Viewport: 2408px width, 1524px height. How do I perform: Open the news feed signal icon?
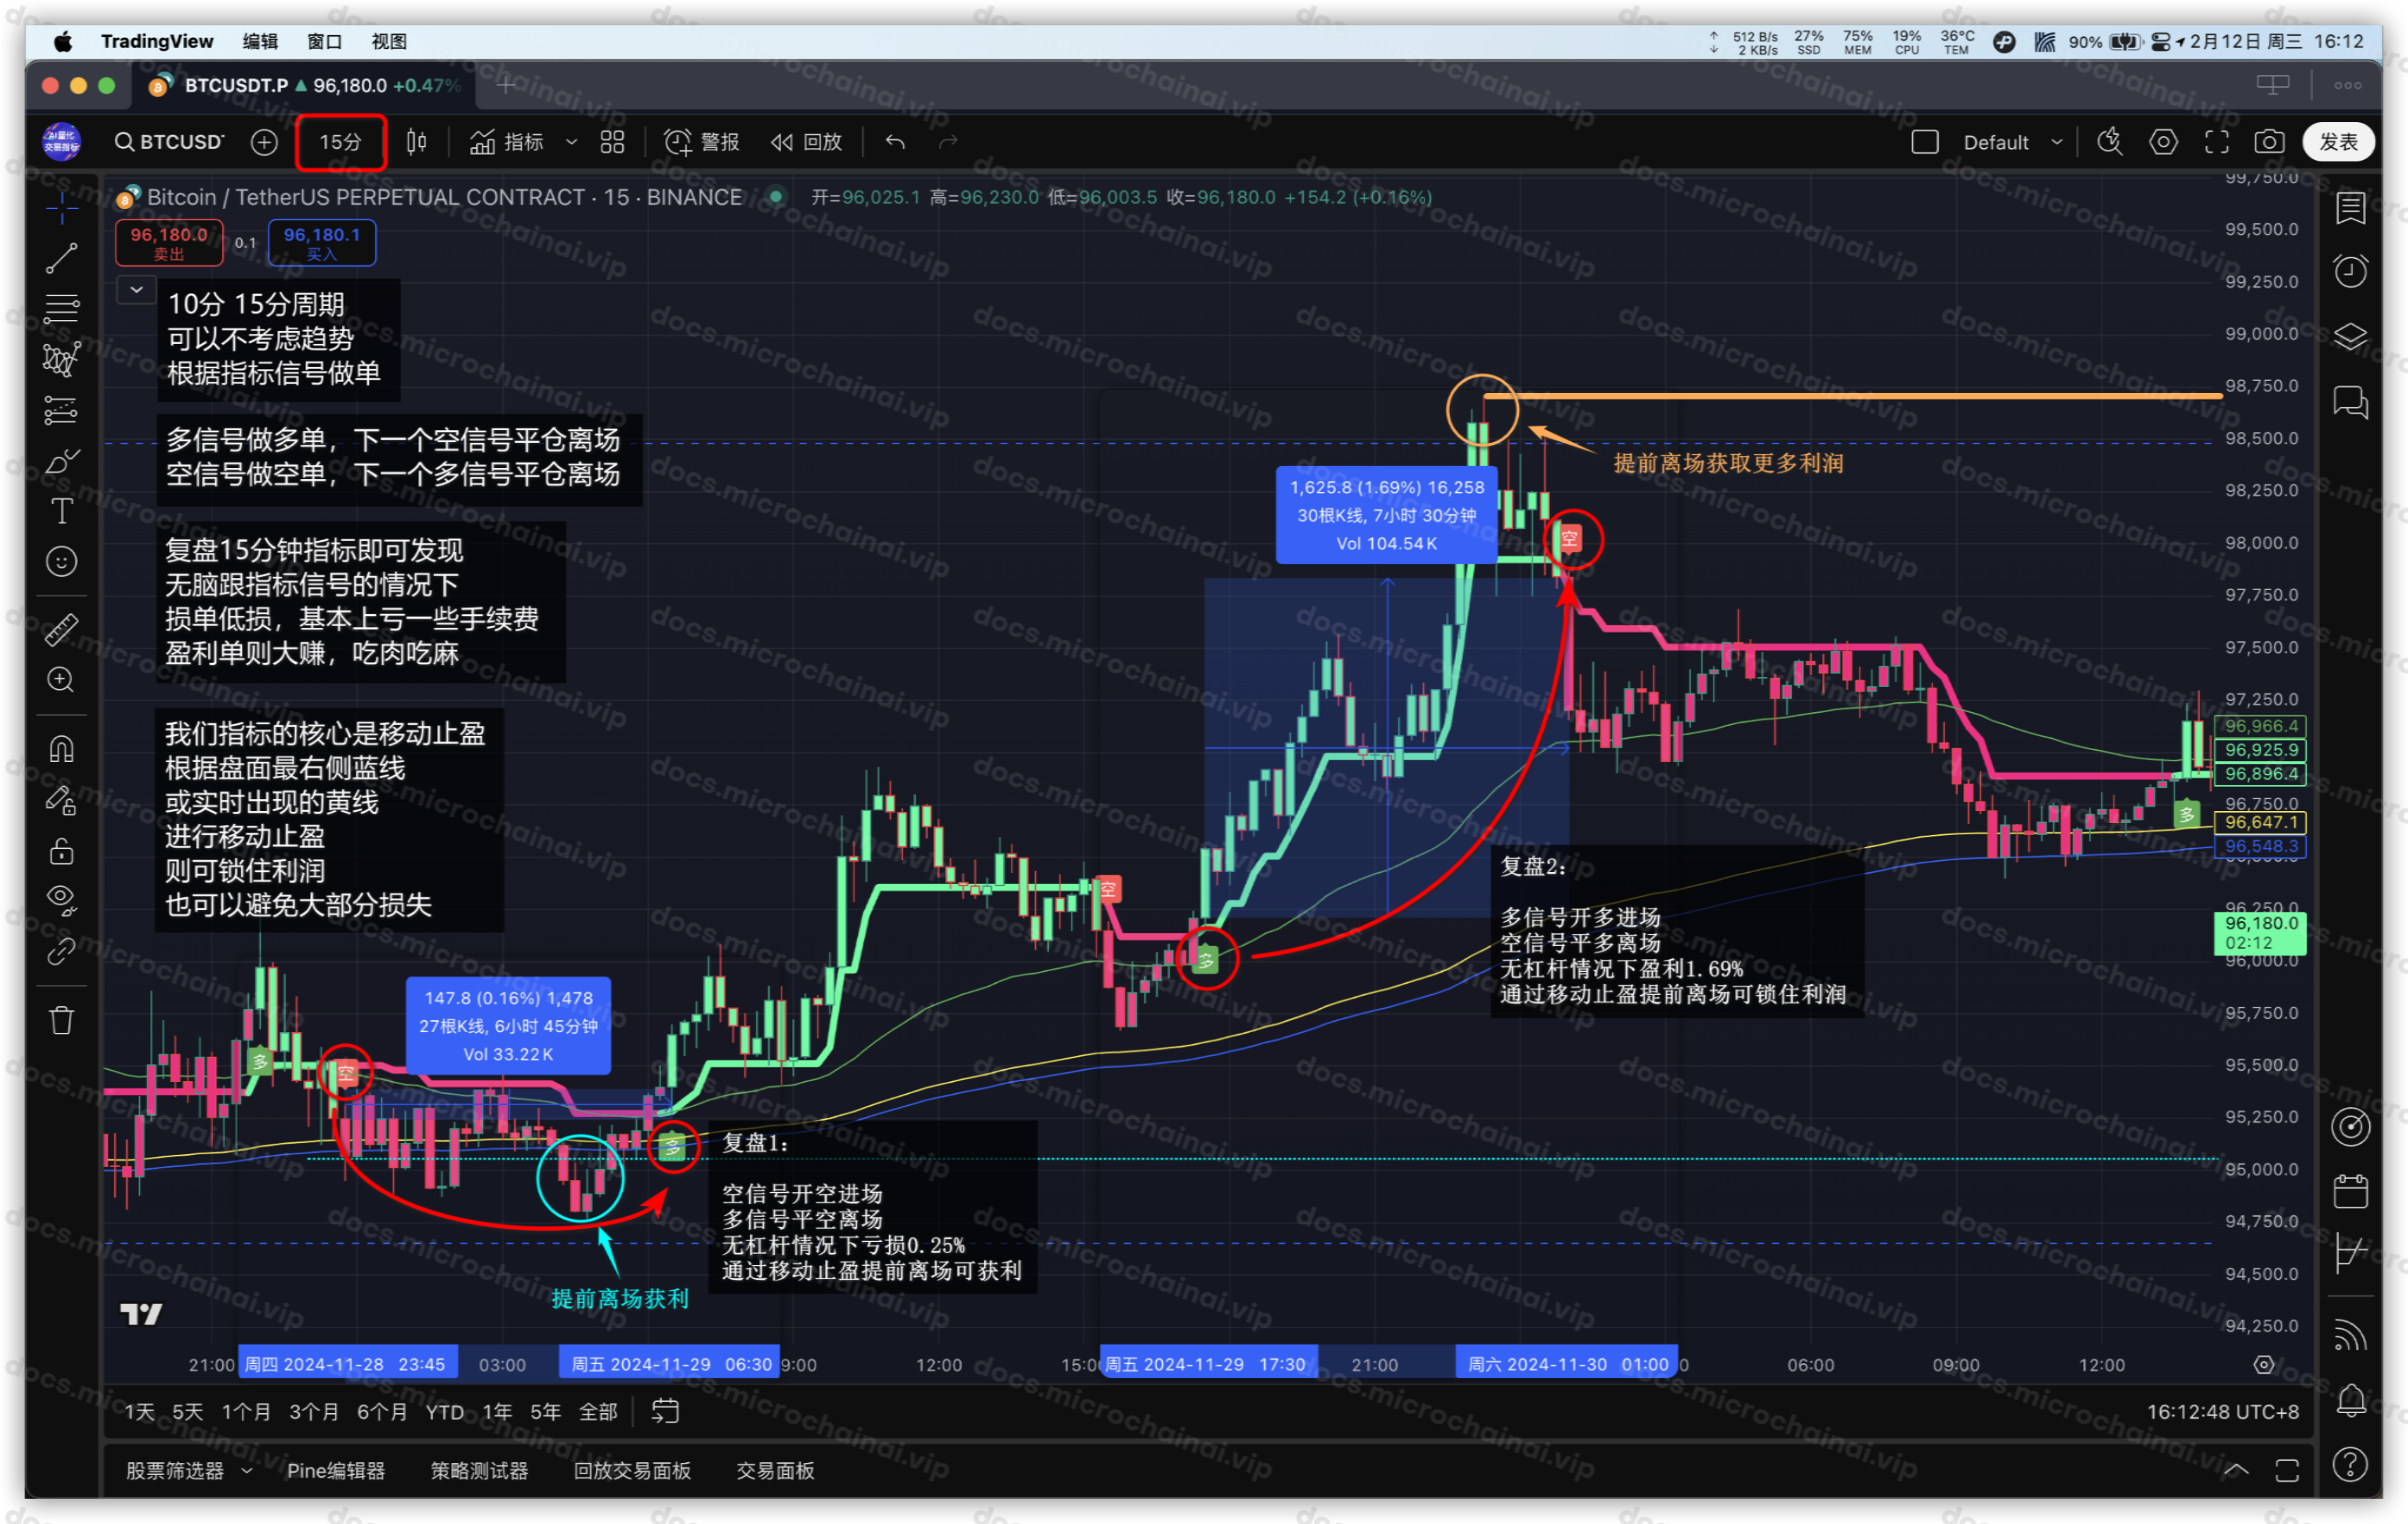click(2350, 1335)
